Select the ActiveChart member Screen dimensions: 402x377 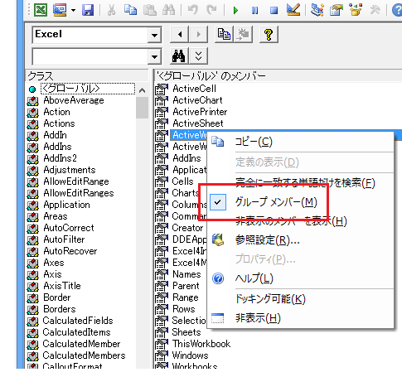(197, 100)
